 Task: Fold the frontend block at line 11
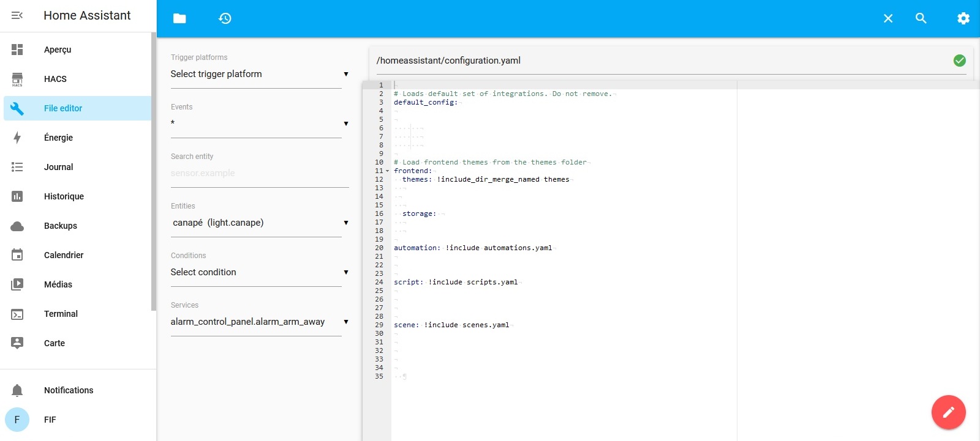click(x=387, y=171)
